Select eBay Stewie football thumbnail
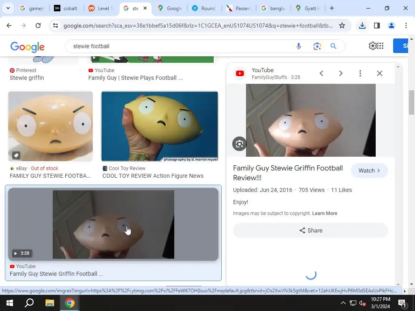 [x=51, y=126]
